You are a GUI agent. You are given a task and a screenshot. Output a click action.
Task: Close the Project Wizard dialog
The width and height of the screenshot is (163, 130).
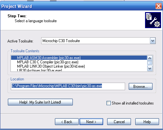click(x=158, y=6)
